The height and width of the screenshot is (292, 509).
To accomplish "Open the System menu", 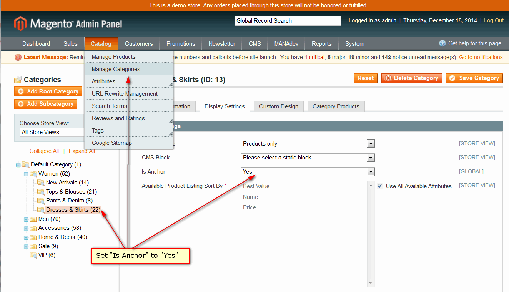I will (355, 44).
